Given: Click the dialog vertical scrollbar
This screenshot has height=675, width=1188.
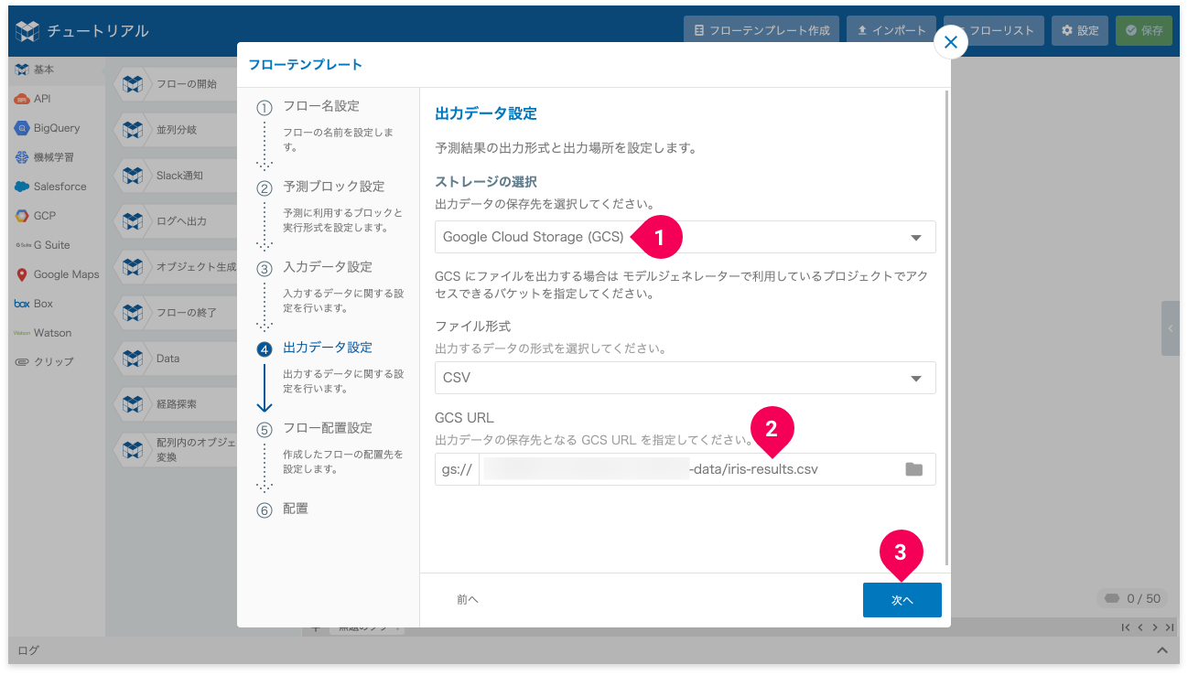Looking at the screenshot, I should coord(946,327).
